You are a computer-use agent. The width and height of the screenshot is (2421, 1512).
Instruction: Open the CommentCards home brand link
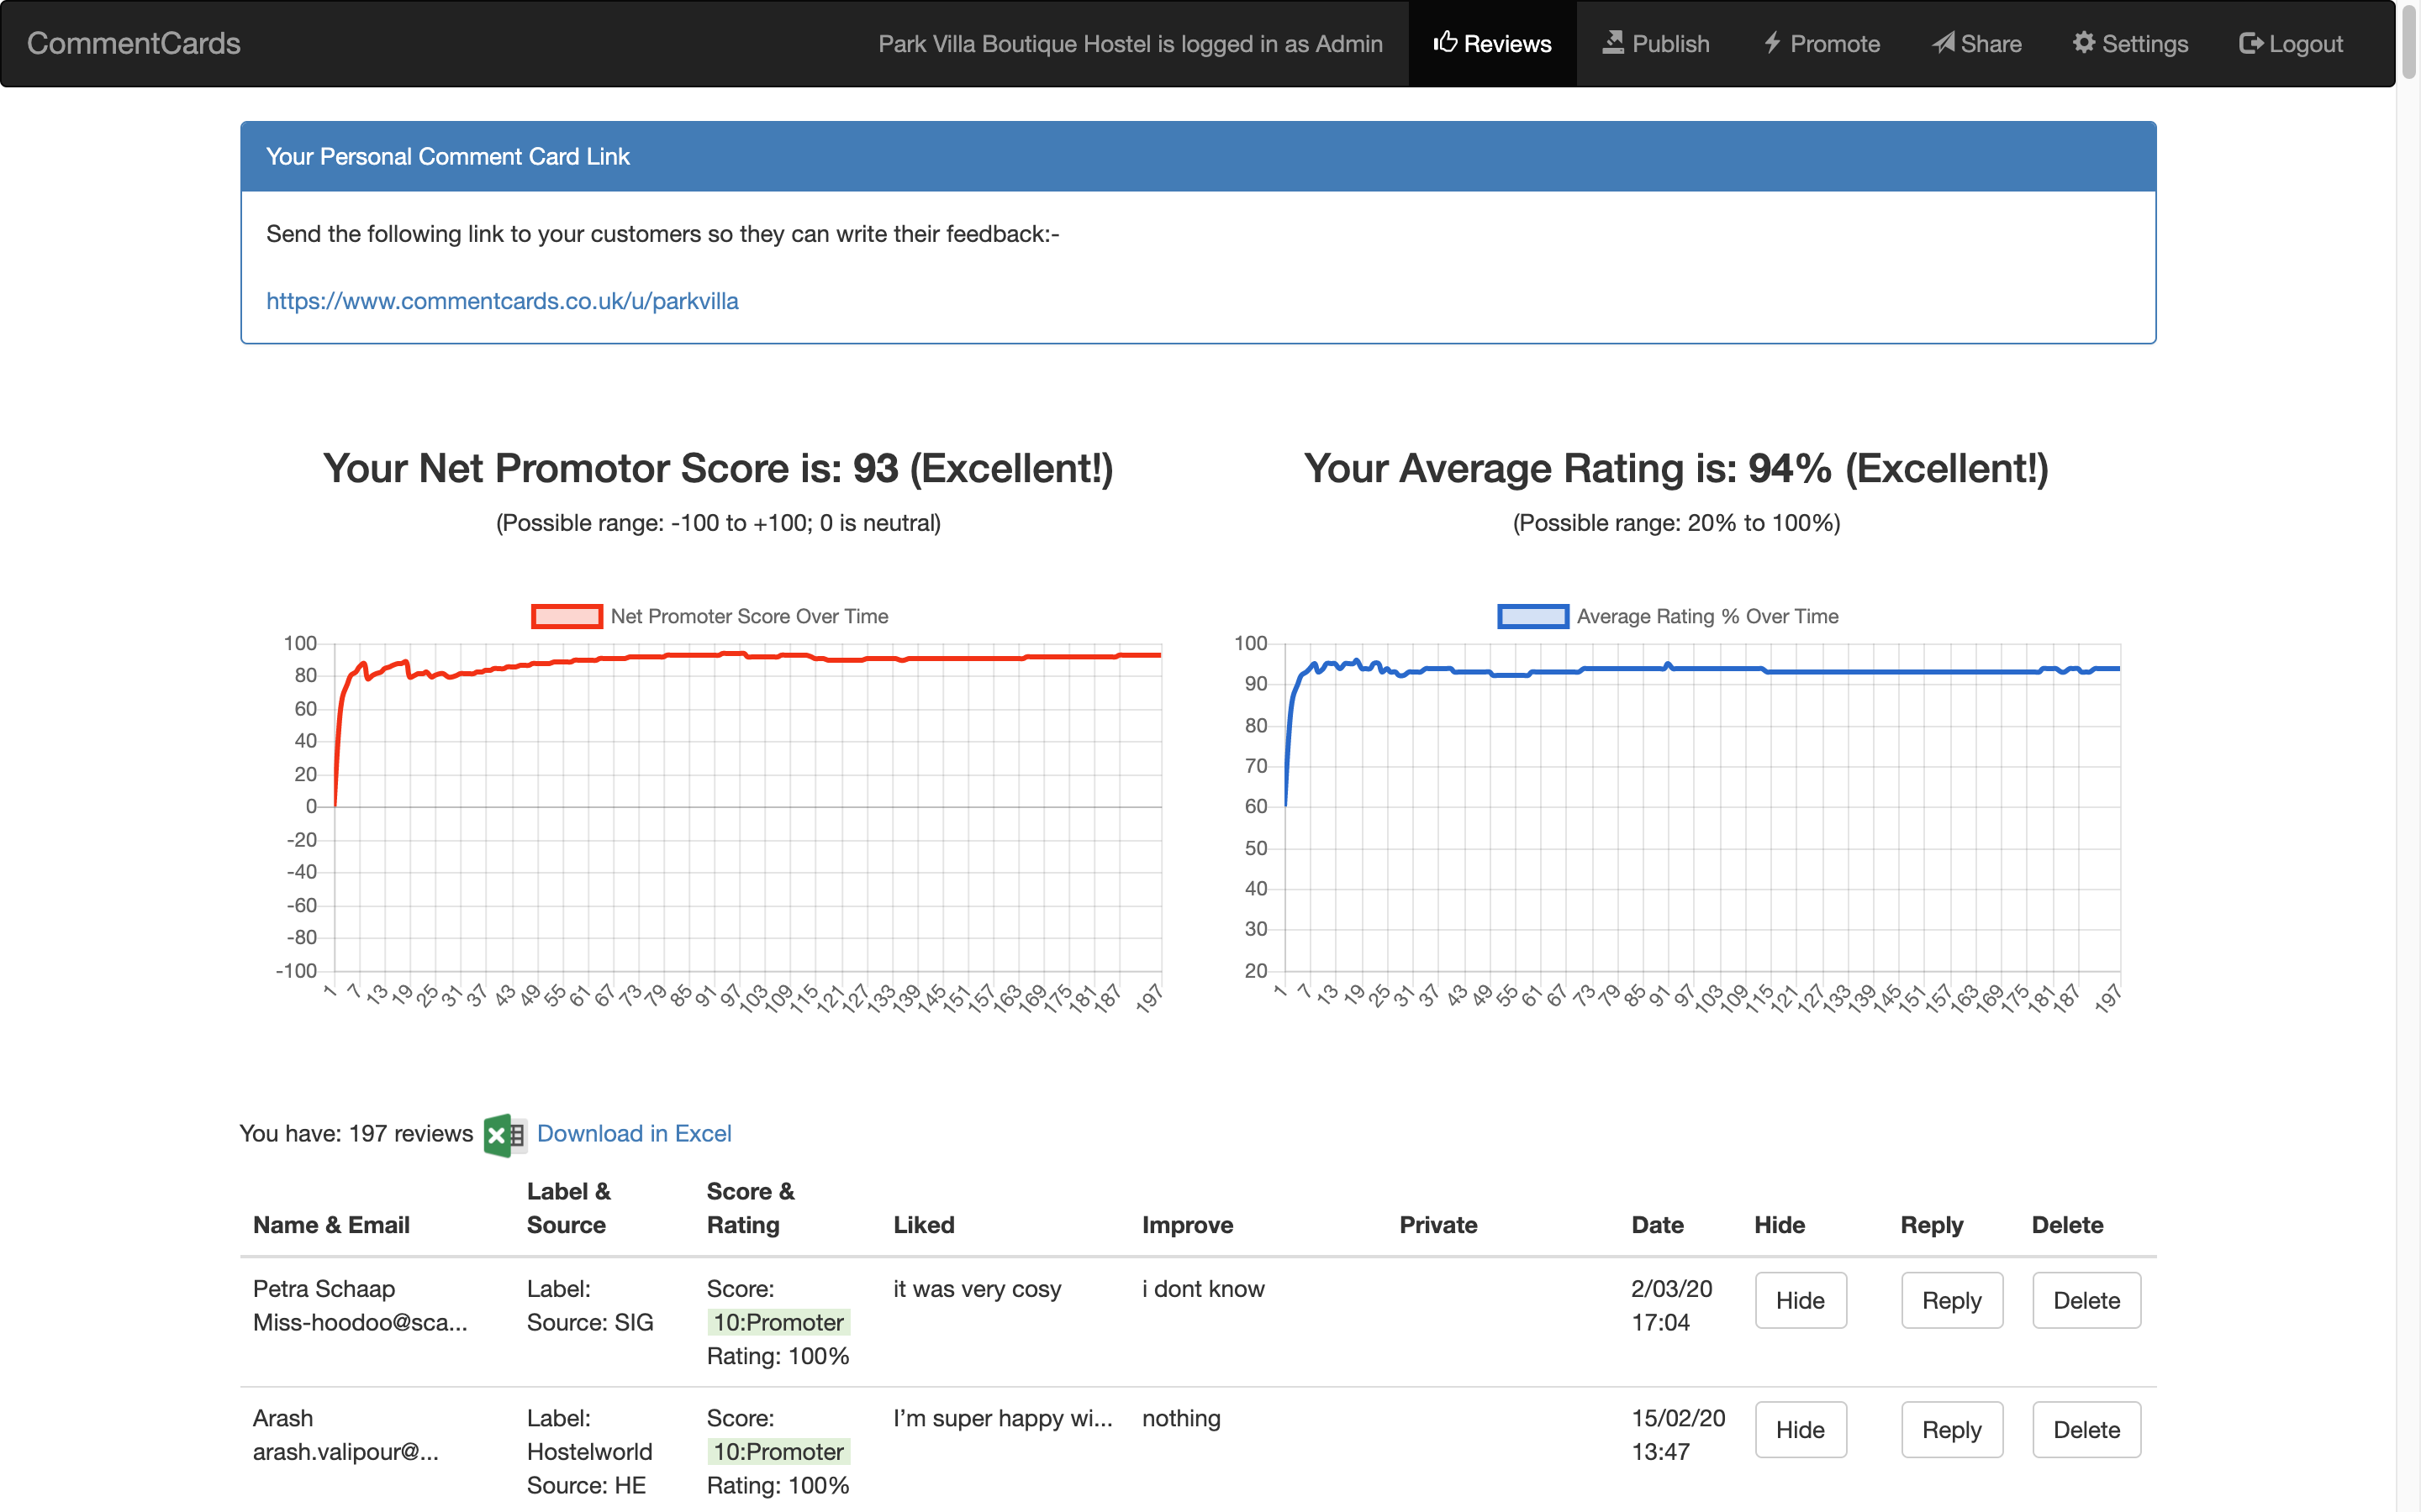[x=133, y=43]
